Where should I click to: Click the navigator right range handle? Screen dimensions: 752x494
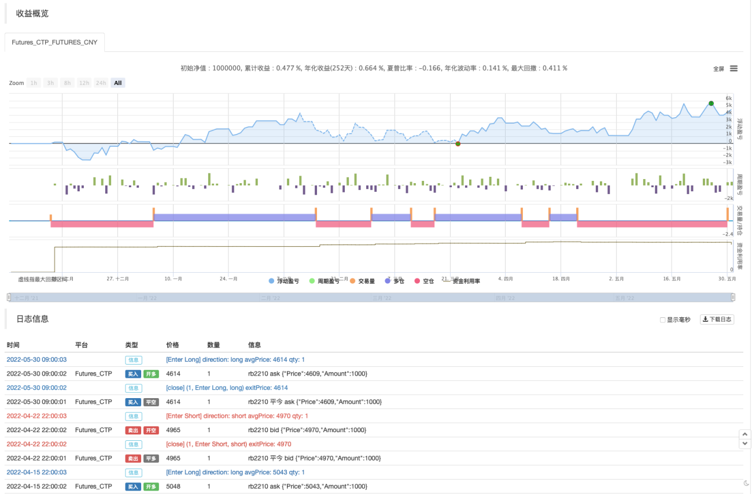[x=733, y=297]
